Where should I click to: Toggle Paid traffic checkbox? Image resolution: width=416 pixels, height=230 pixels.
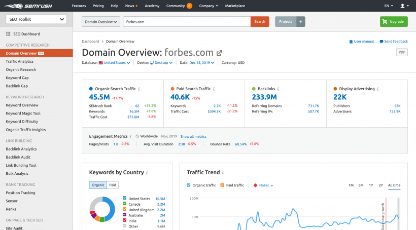coord(222,185)
